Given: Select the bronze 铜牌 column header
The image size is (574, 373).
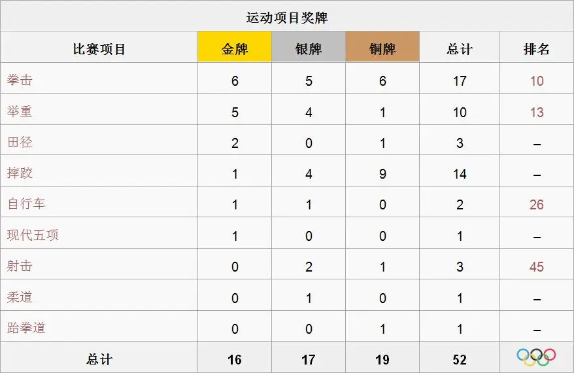Looking at the screenshot, I should click(x=382, y=47).
